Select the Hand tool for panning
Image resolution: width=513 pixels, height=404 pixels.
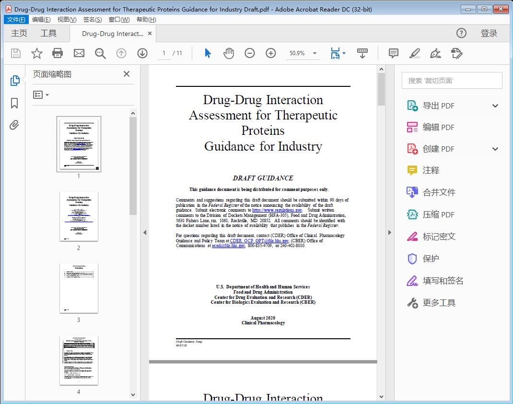pyautogui.click(x=229, y=53)
